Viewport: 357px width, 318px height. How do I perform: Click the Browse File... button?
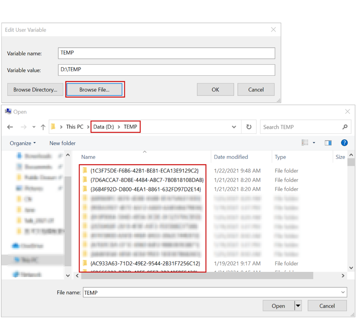[x=94, y=89]
